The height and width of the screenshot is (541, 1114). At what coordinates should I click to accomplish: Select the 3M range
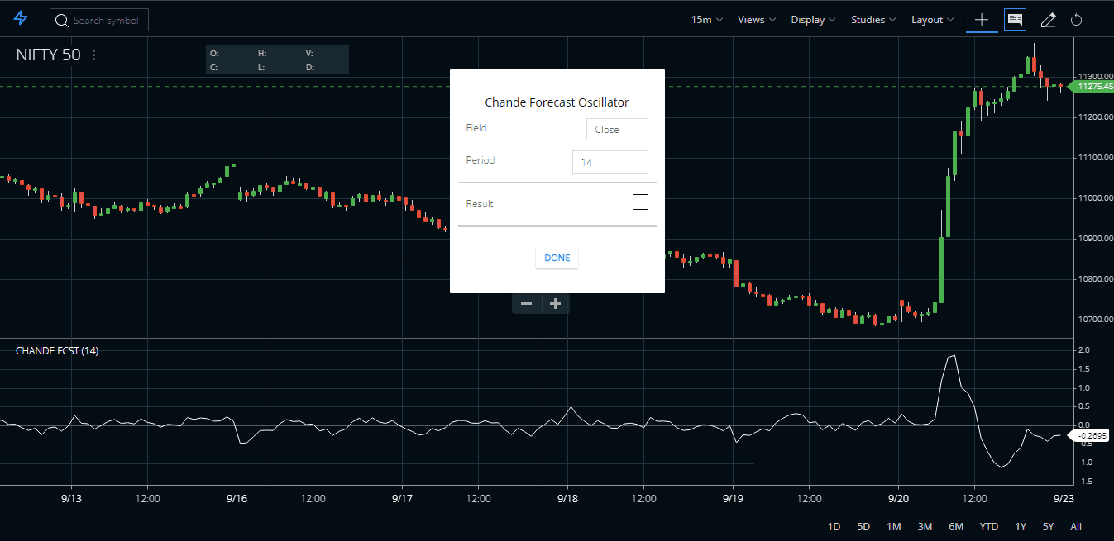[925, 527]
